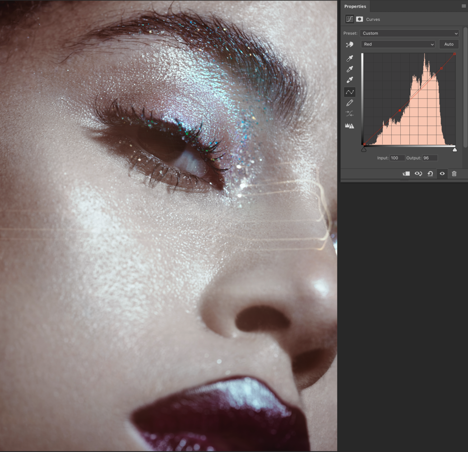This screenshot has height=452, width=468.
Task: Open the histogram clipping warning options
Action: tap(350, 126)
